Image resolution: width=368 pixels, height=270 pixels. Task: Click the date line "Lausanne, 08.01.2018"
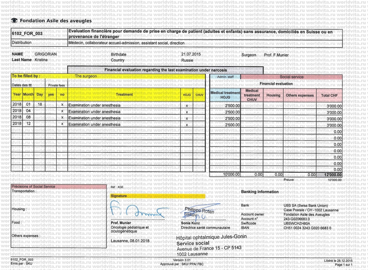130,241
